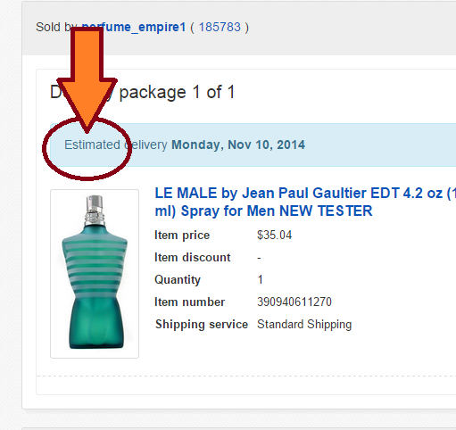Select the delivery date Monday, Nov 10, 2014

tap(238, 145)
